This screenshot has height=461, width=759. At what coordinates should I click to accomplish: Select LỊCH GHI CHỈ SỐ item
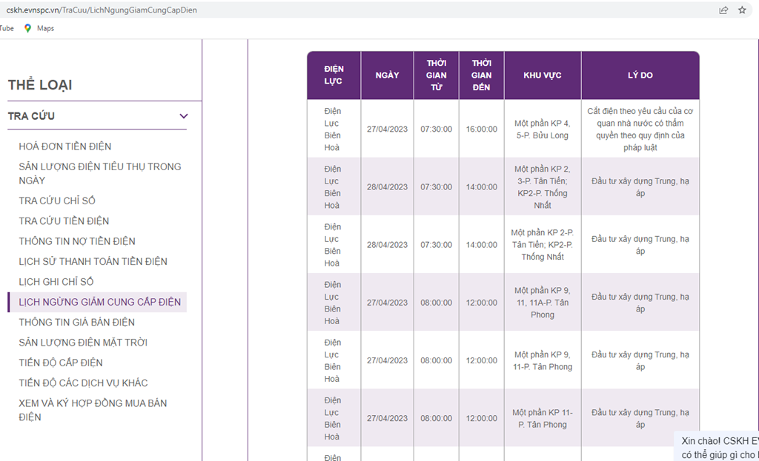56,282
